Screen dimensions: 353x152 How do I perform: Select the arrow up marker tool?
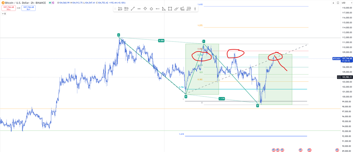coord(151,9)
